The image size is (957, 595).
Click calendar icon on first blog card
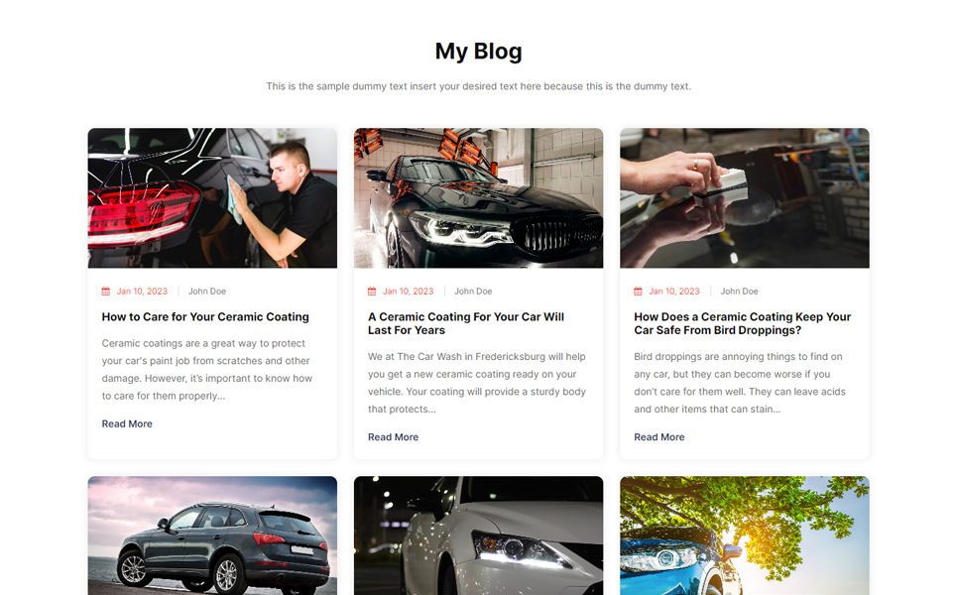[105, 292]
